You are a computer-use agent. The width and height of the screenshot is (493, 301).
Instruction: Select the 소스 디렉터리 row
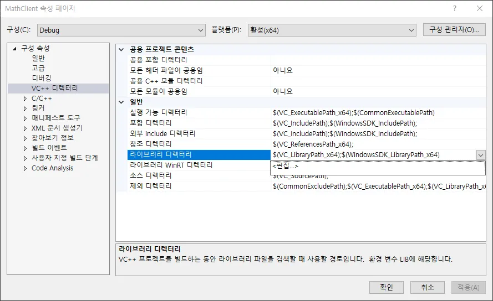tap(199, 175)
